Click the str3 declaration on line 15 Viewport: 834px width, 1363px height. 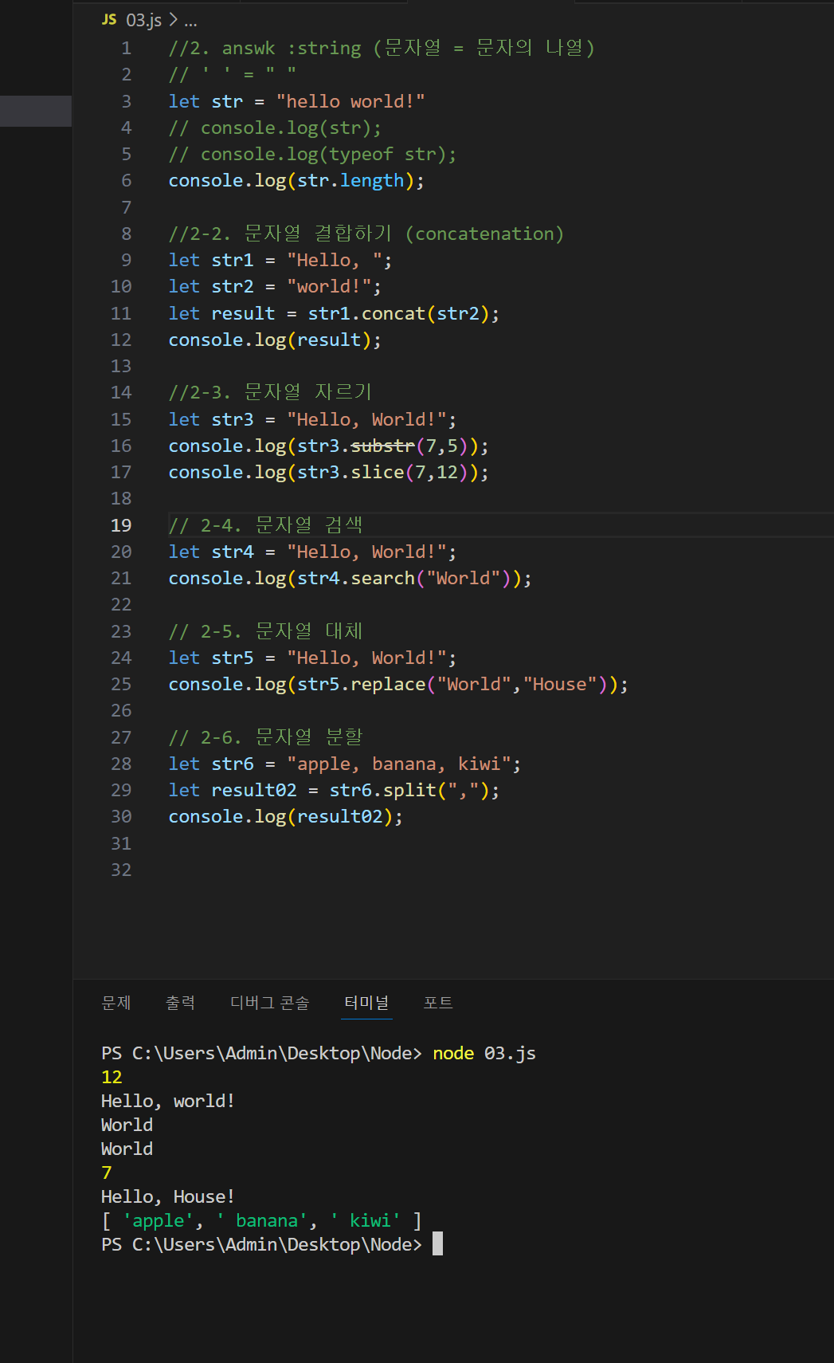[x=313, y=419]
